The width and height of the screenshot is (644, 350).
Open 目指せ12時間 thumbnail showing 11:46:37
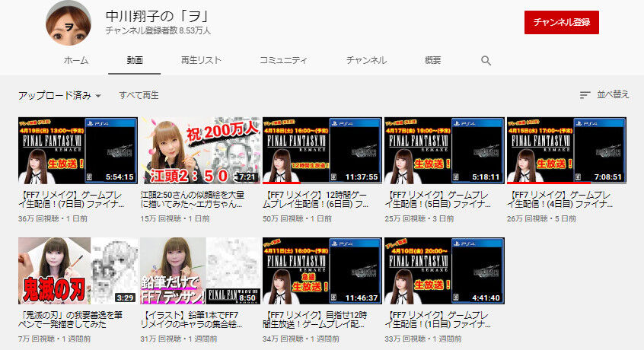pyautogui.click(x=322, y=271)
